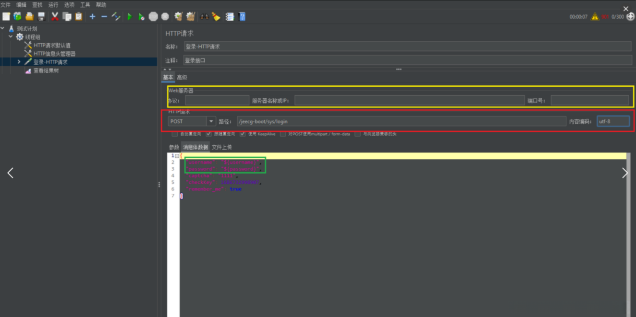
Task: Click the Save floppy disk icon
Action: [41, 17]
